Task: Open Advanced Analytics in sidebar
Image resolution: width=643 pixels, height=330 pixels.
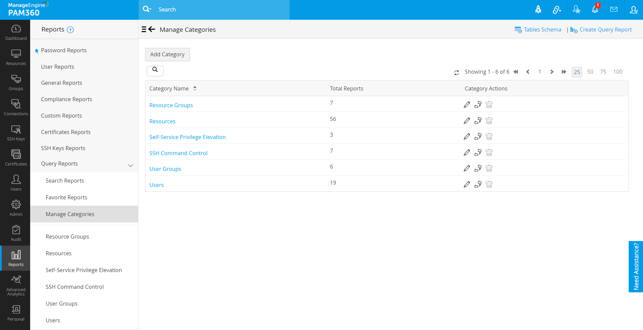Action: point(16,285)
